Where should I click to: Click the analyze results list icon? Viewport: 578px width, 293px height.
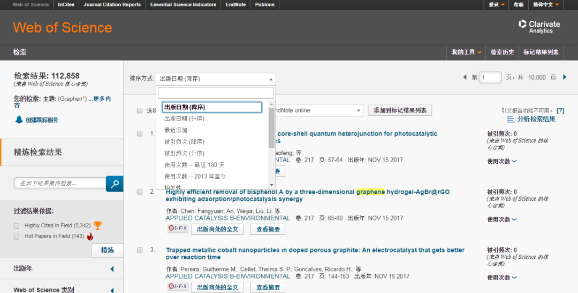510,120
